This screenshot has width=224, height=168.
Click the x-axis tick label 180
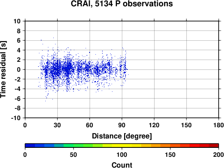(218, 125)
